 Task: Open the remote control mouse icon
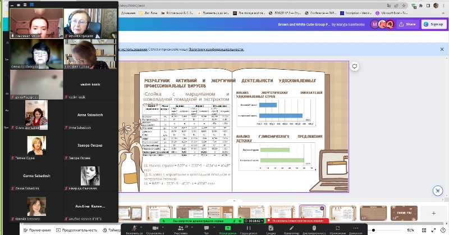[x=314, y=228]
